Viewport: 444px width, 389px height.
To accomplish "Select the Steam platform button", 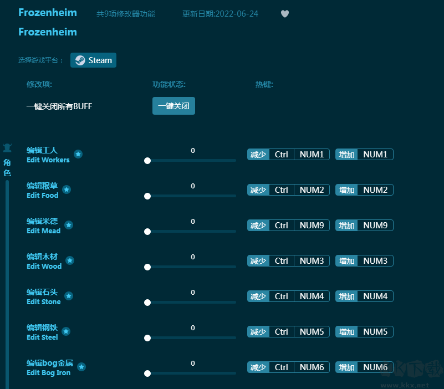I will tap(93, 60).
